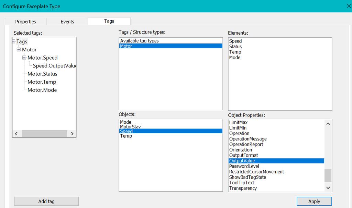
Task: Select Motor.Mode in the tree
Action: point(42,90)
